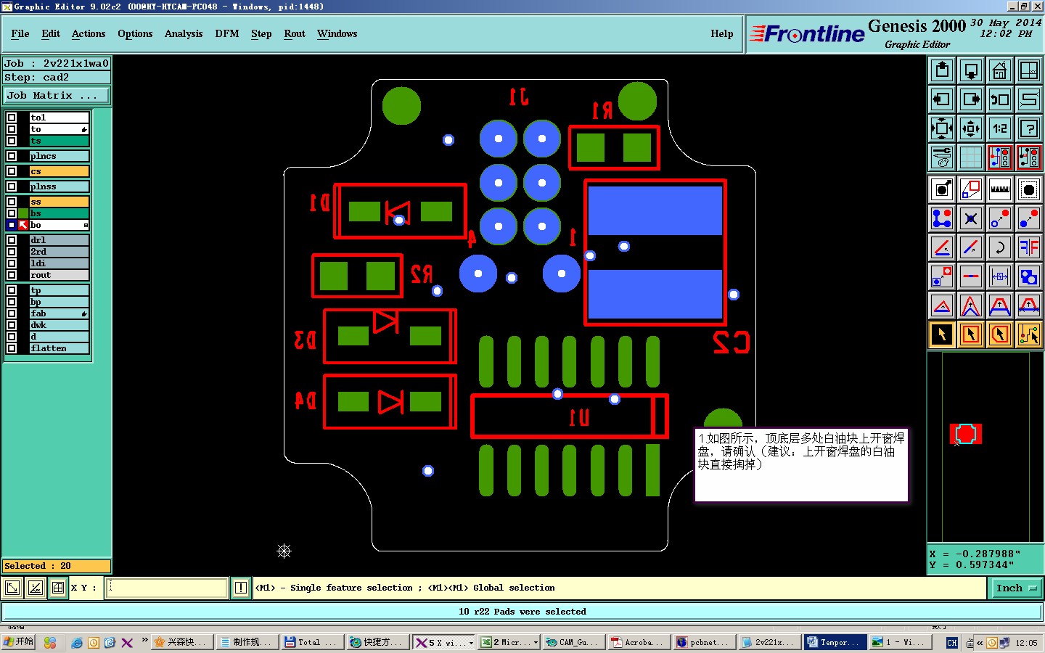
Task: Select the net select arrow tool
Action: [1029, 334]
